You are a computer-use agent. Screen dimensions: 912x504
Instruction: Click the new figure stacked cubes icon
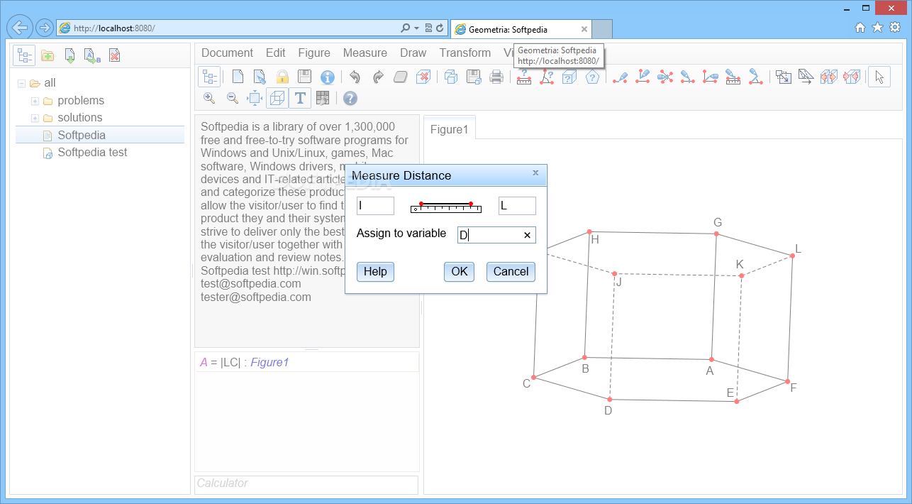451,77
